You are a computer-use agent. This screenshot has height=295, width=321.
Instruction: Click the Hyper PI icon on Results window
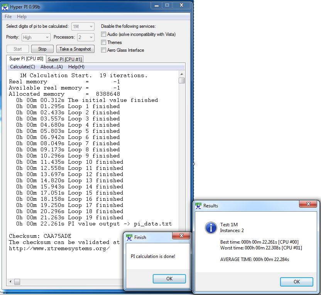coord(198,205)
